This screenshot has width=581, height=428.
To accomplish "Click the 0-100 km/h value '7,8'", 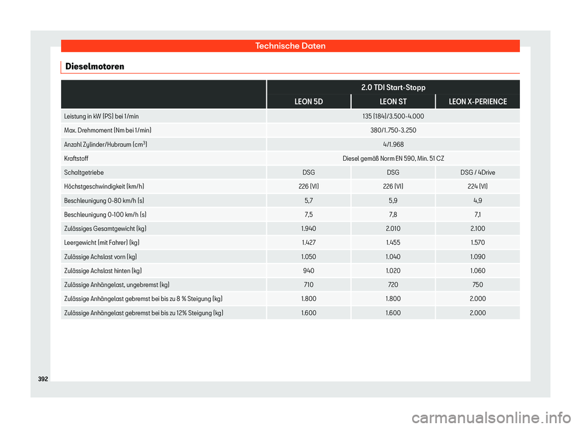I will pos(393,215).
